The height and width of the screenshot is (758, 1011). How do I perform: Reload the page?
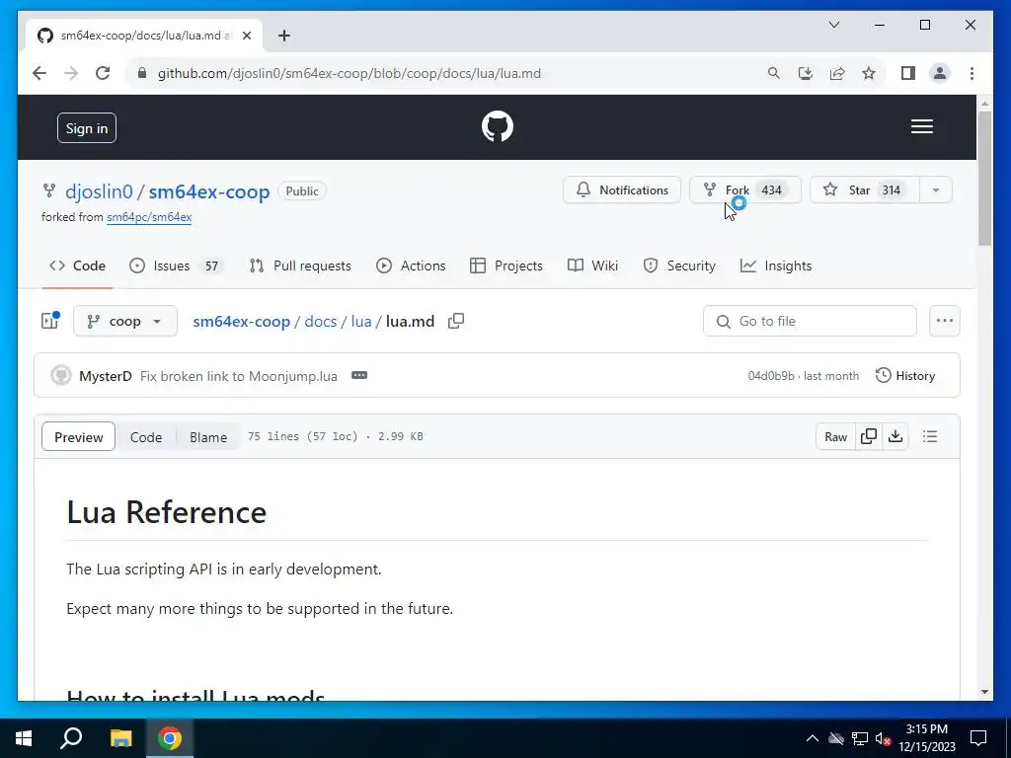tap(103, 73)
